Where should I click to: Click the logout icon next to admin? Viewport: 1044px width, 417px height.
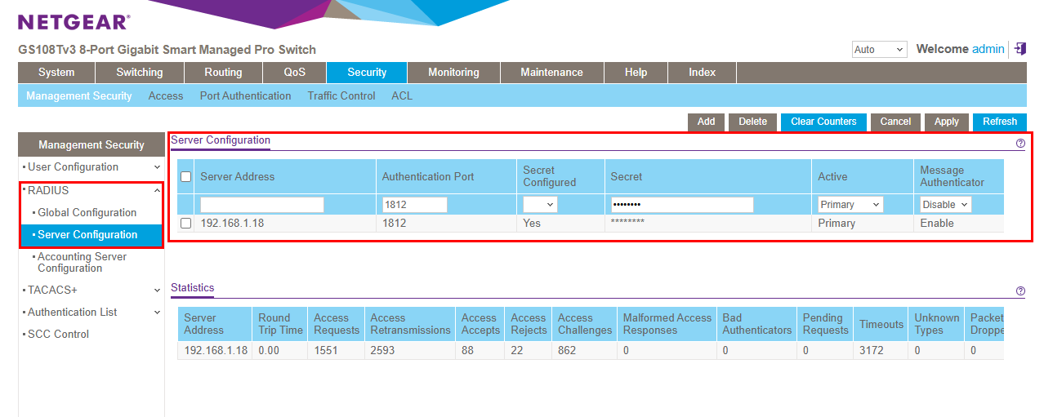coord(1019,49)
